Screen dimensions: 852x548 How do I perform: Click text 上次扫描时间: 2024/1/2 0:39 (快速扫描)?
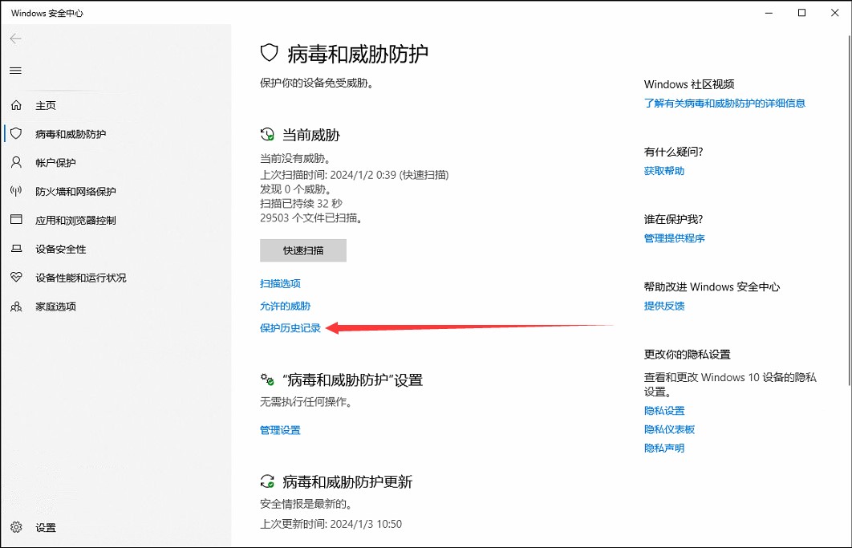point(355,175)
